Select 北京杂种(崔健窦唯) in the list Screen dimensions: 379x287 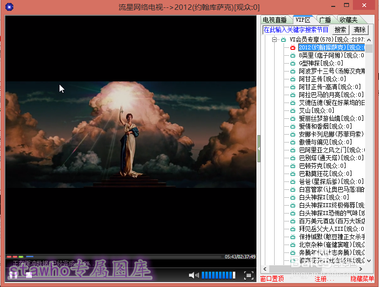pyautogui.click(x=332, y=245)
